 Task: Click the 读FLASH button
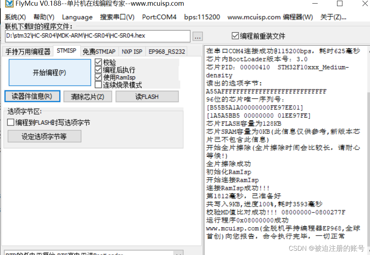point(147,96)
